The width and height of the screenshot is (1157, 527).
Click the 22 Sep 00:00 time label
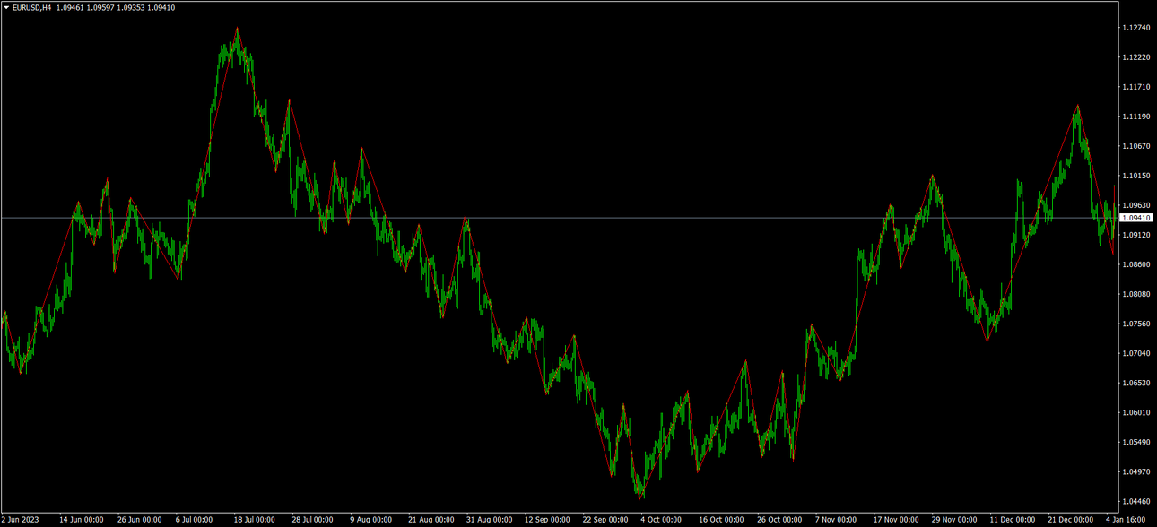(x=605, y=519)
